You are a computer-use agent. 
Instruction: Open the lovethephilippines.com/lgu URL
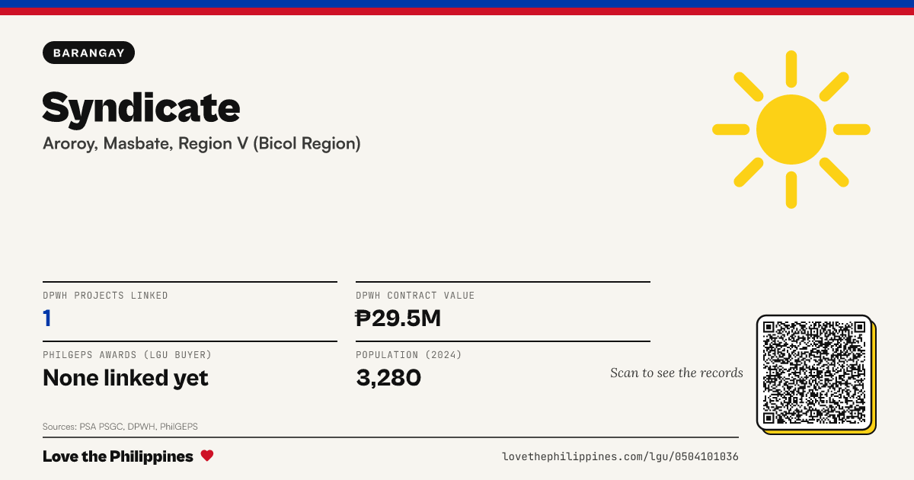620,456
